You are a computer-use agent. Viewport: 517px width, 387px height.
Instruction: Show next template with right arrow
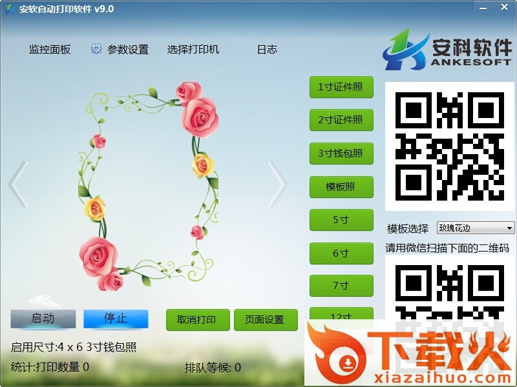(x=277, y=184)
